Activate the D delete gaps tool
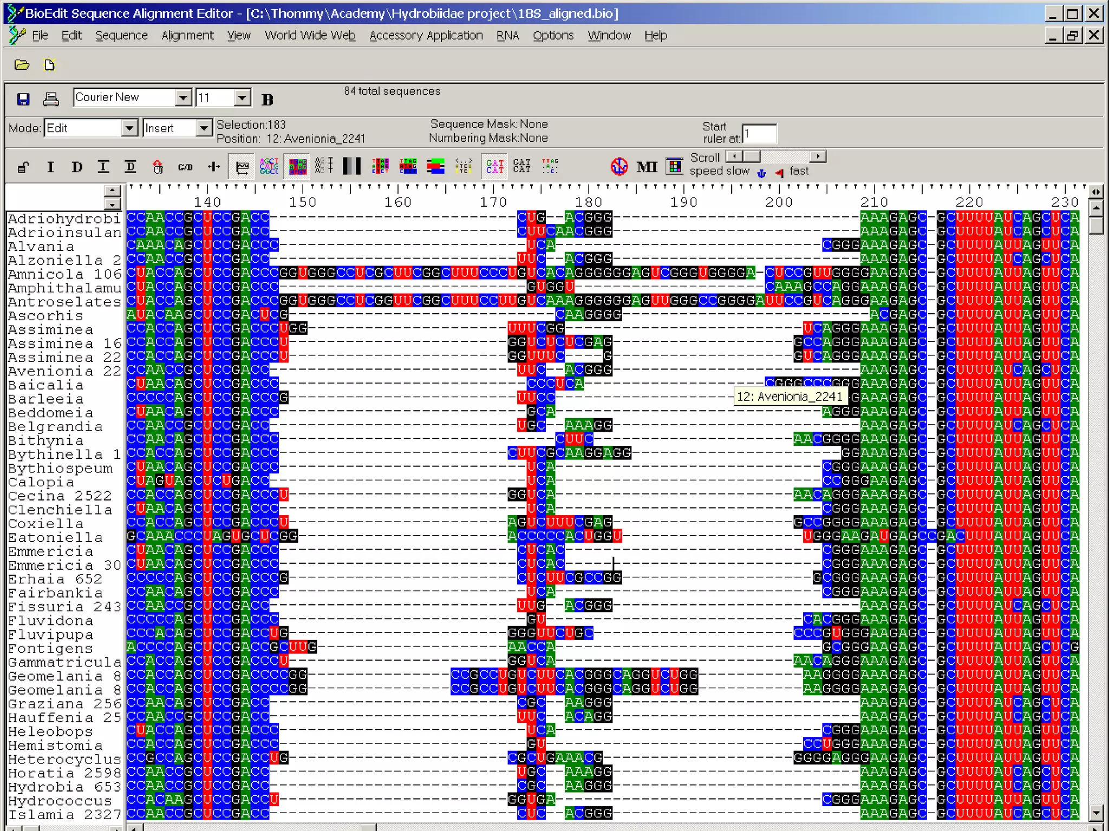The image size is (1109, 831). tap(77, 167)
